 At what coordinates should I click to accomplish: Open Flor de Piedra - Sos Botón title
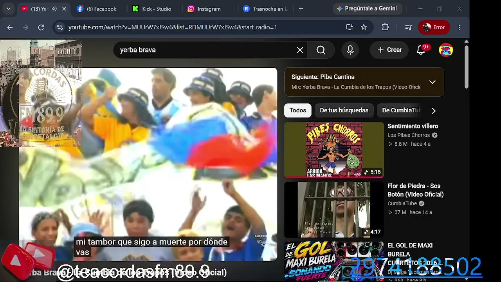(415, 190)
